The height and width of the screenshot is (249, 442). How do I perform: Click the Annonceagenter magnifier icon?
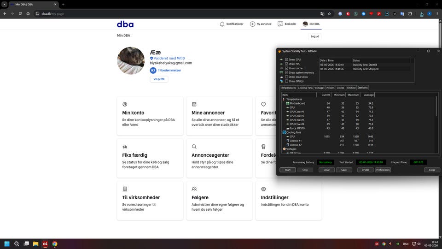(x=194, y=147)
